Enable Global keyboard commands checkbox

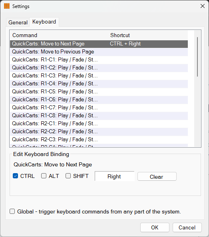pyautogui.click(x=12, y=211)
